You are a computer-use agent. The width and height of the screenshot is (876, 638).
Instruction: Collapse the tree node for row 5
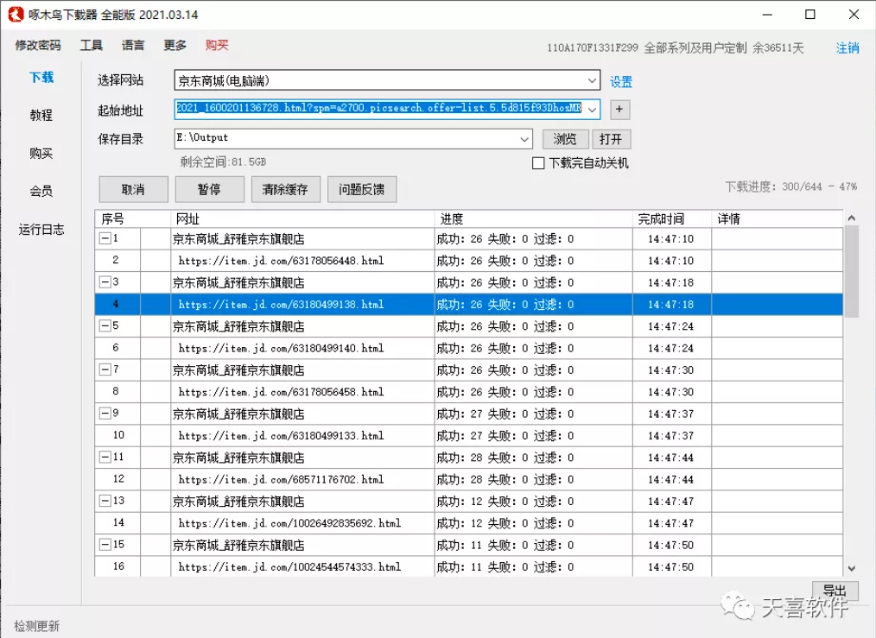click(105, 325)
